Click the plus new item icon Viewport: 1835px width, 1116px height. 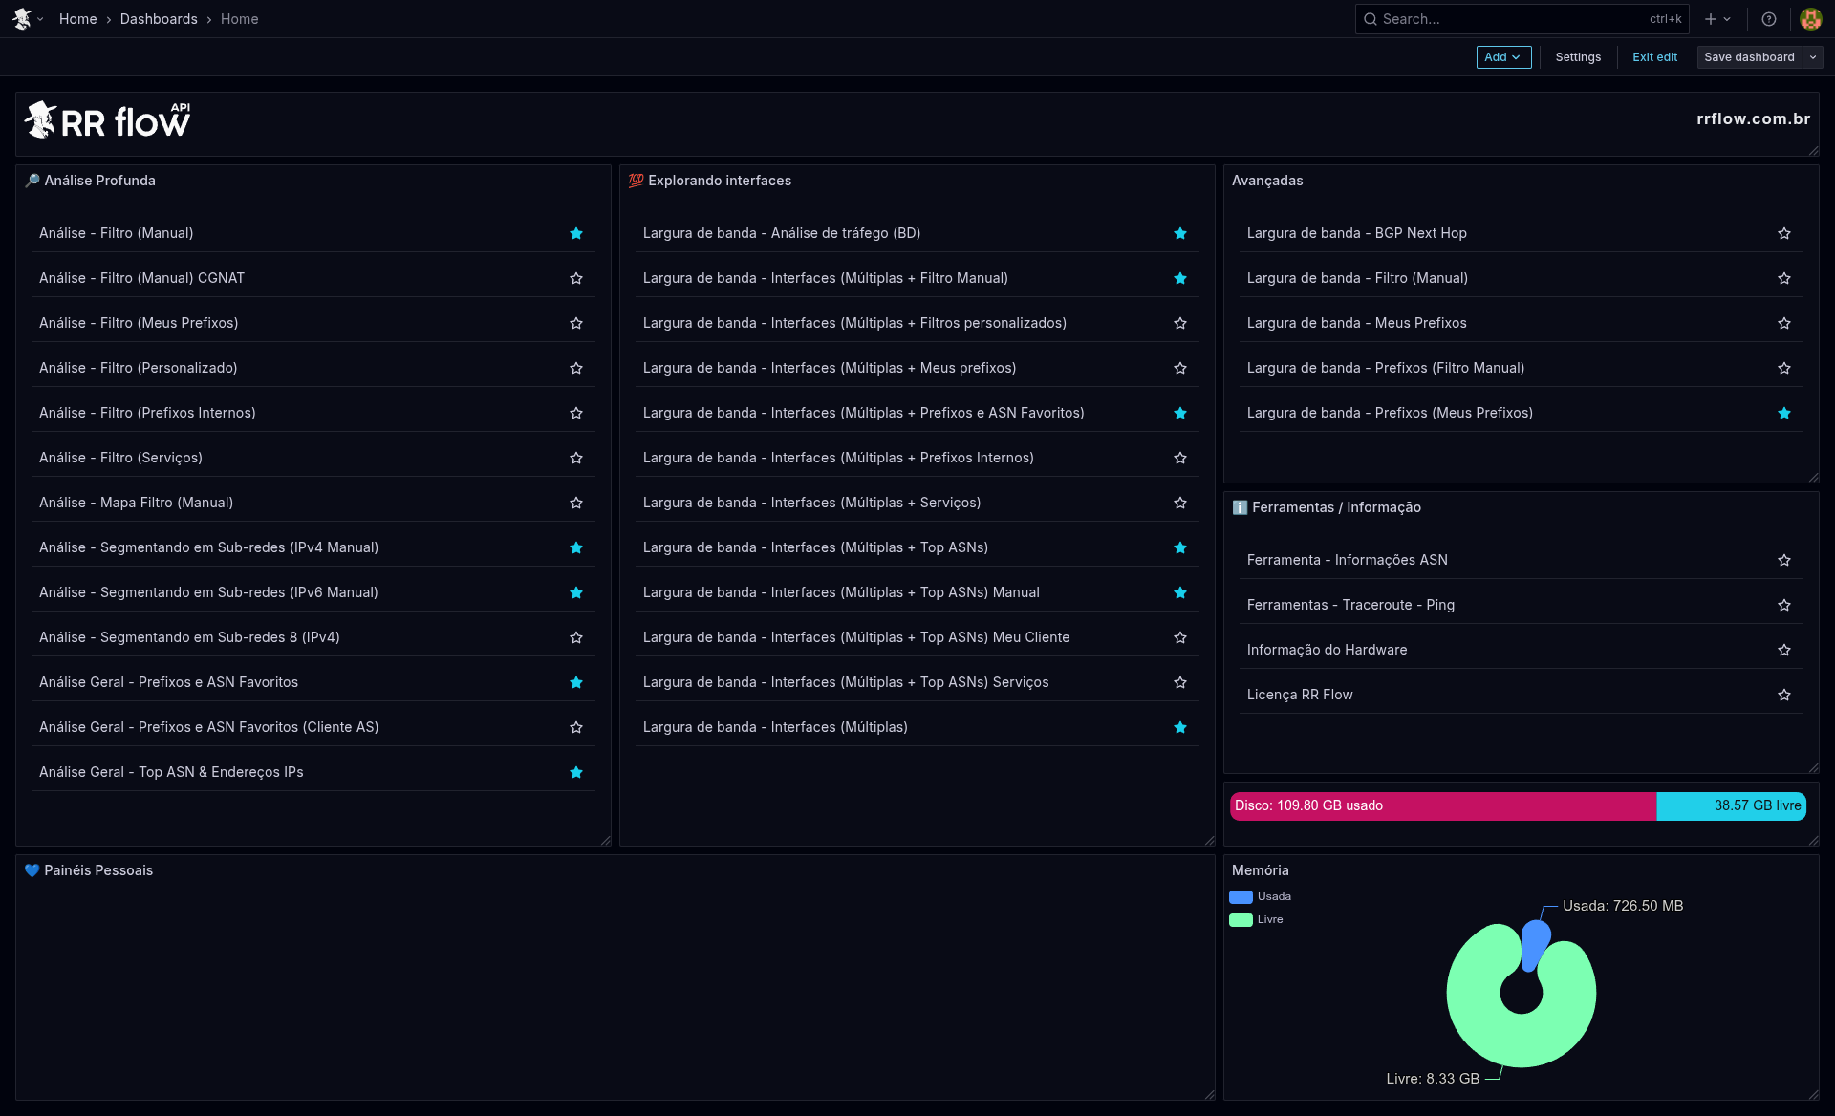coord(1711,19)
